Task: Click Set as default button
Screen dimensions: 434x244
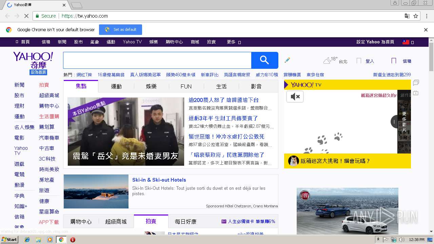Action: [120, 29]
